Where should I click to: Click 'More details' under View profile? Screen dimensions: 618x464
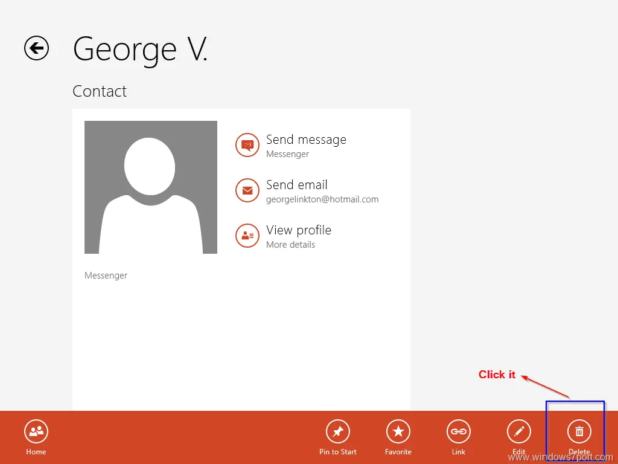click(290, 245)
